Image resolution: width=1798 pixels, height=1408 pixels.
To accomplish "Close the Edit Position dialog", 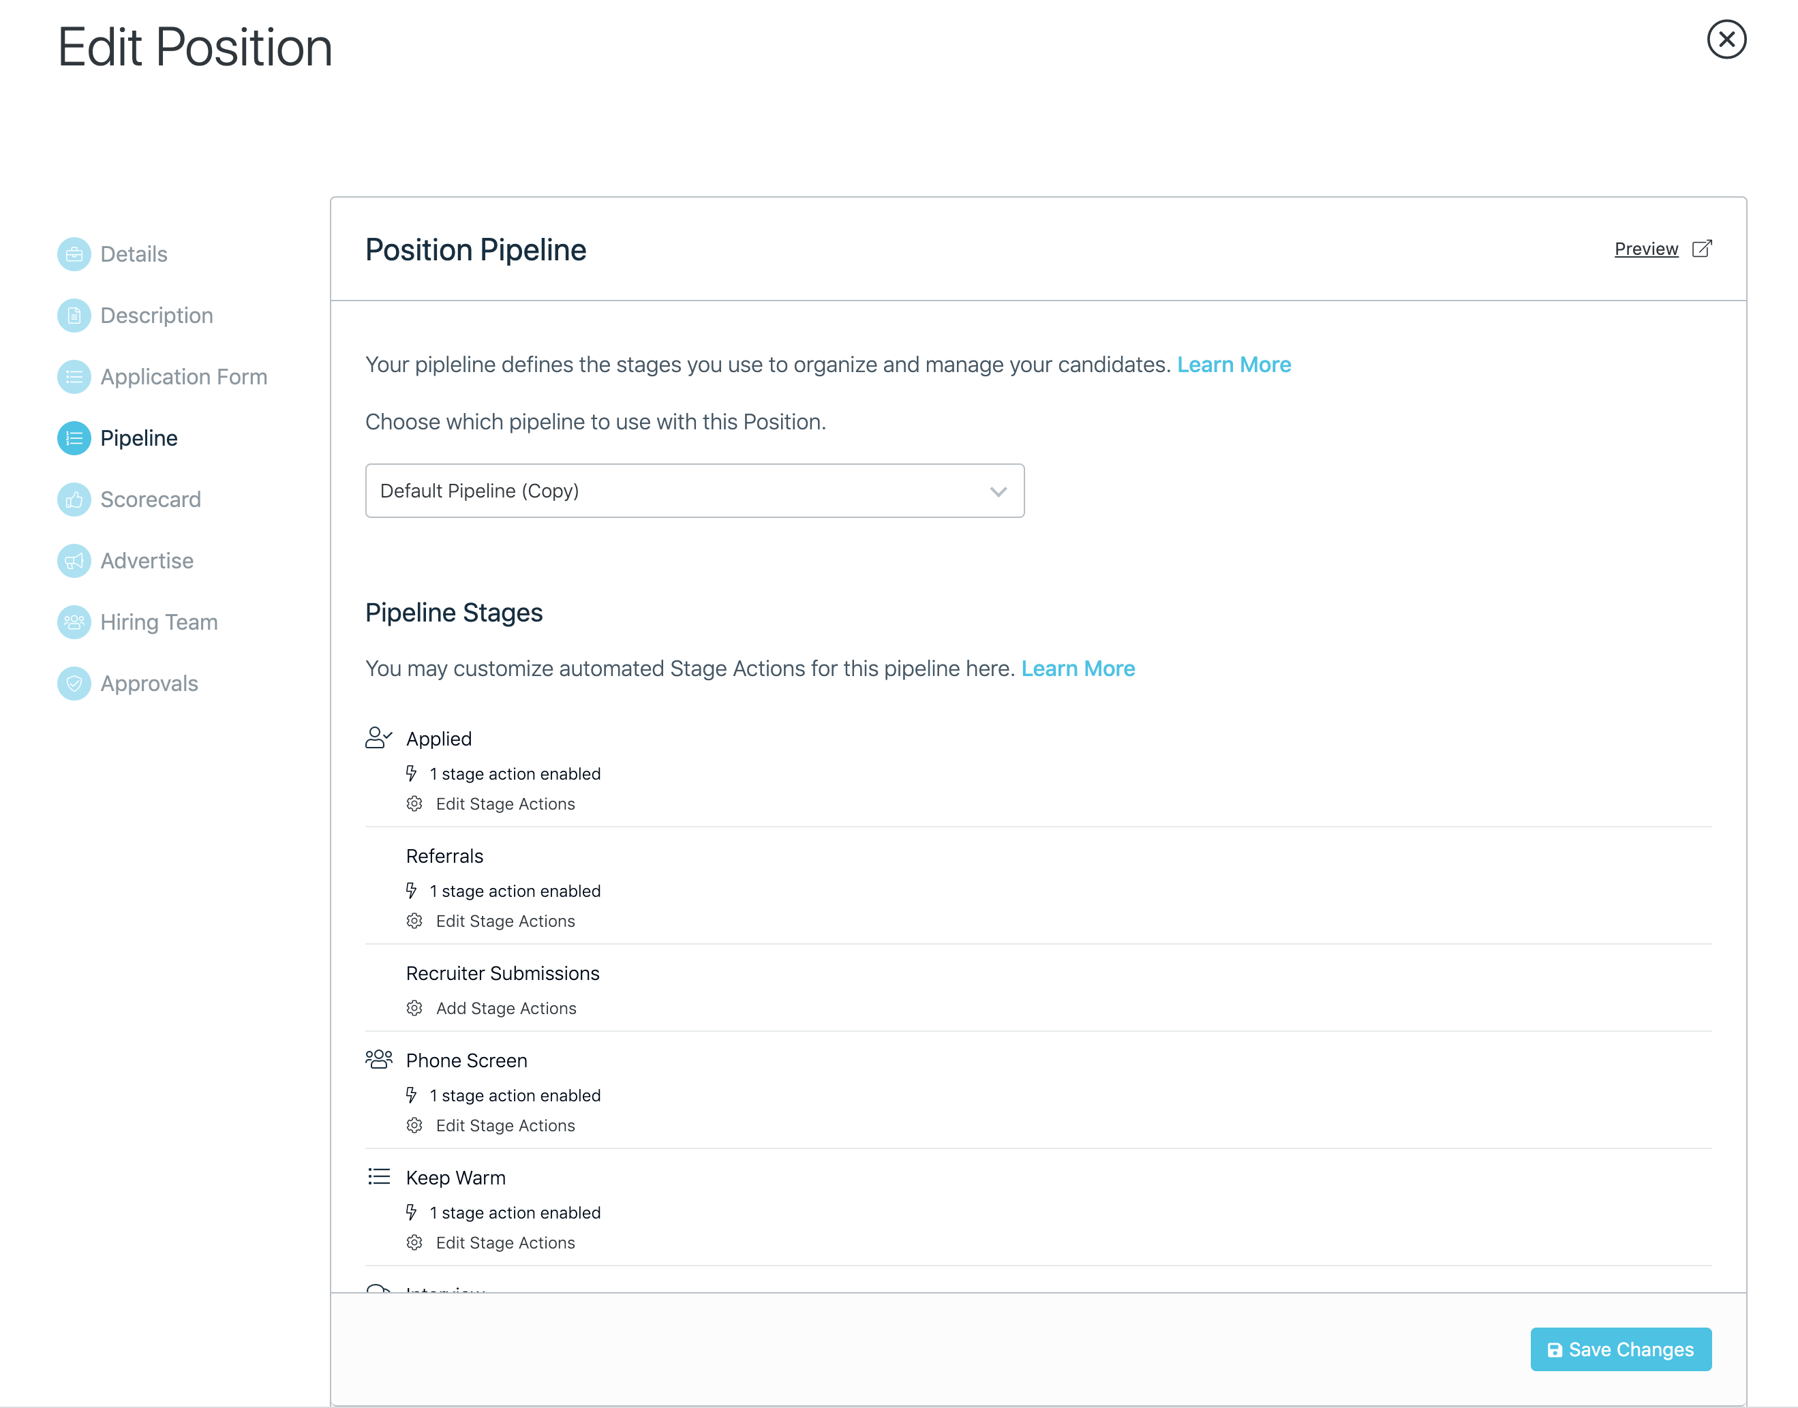I will tap(1726, 40).
